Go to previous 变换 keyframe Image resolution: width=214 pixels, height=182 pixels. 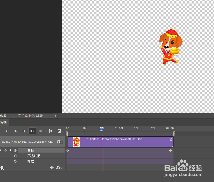tap(1, 150)
